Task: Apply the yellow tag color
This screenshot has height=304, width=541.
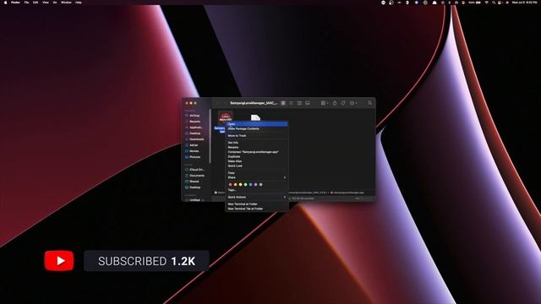Action: click(x=240, y=185)
